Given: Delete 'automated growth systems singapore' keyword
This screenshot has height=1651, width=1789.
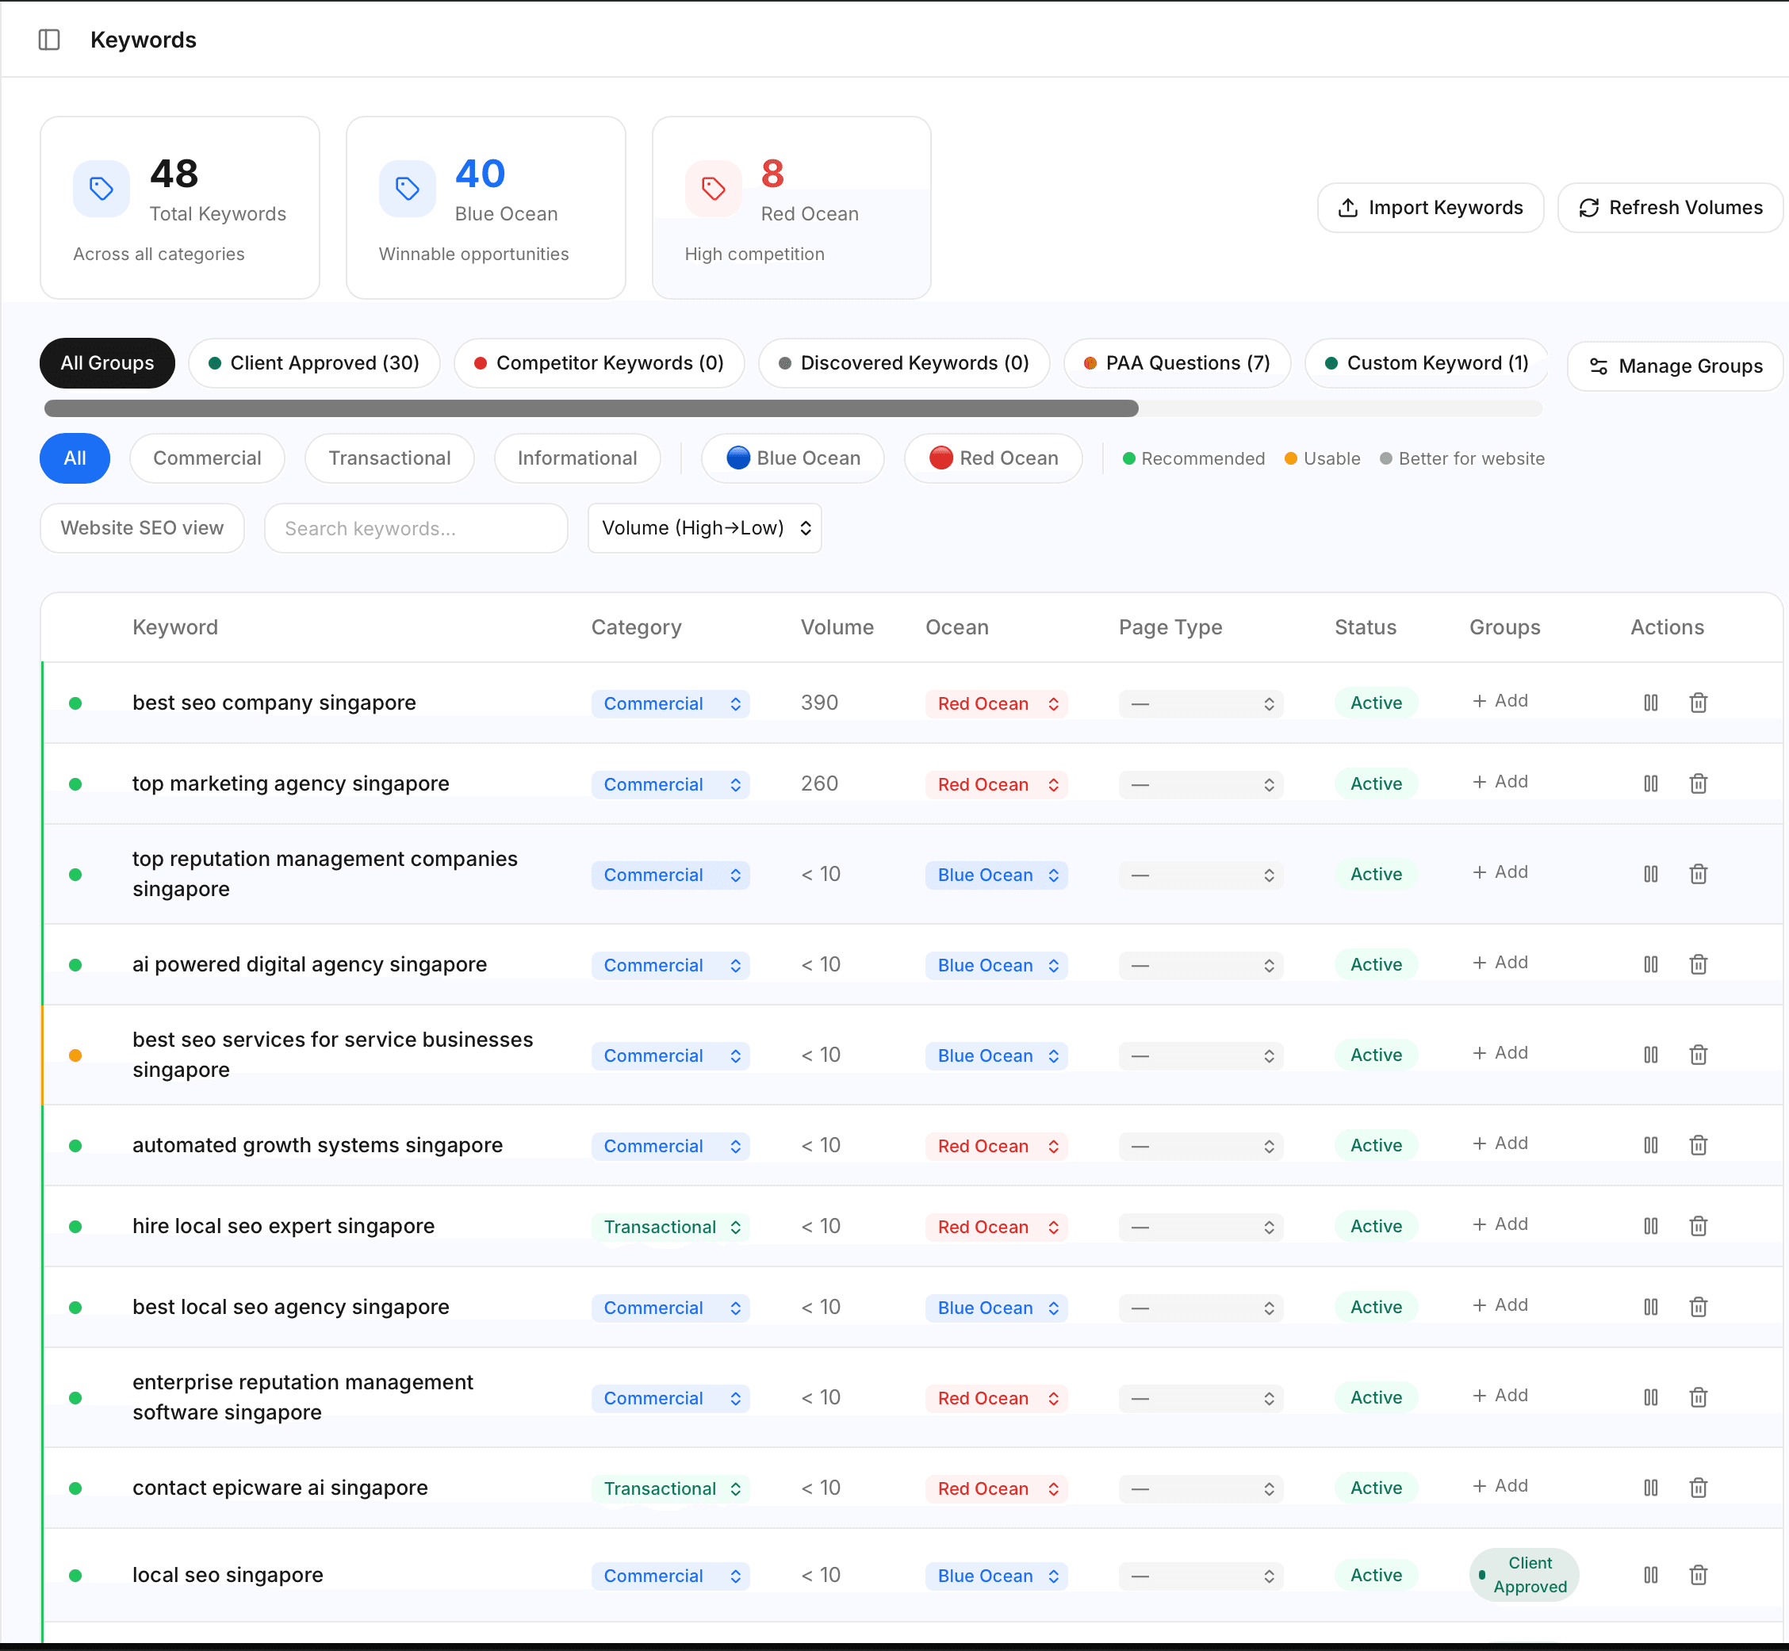Looking at the screenshot, I should 1699,1144.
